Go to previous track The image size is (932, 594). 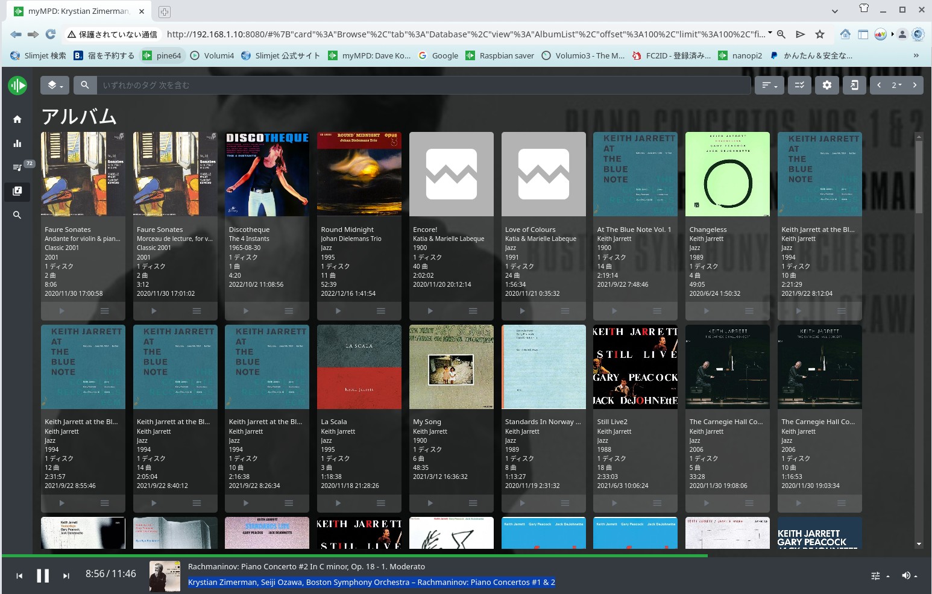click(x=19, y=576)
